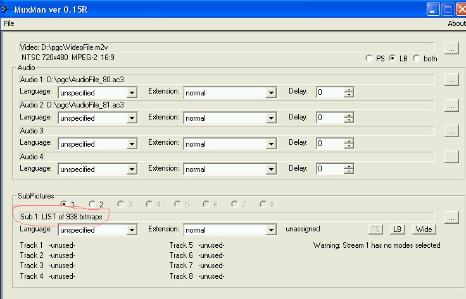Browse for the video file

pyautogui.click(x=451, y=48)
